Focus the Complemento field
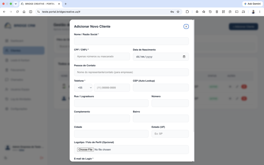The width and height of the screenshot is (264, 165). coord(102,118)
